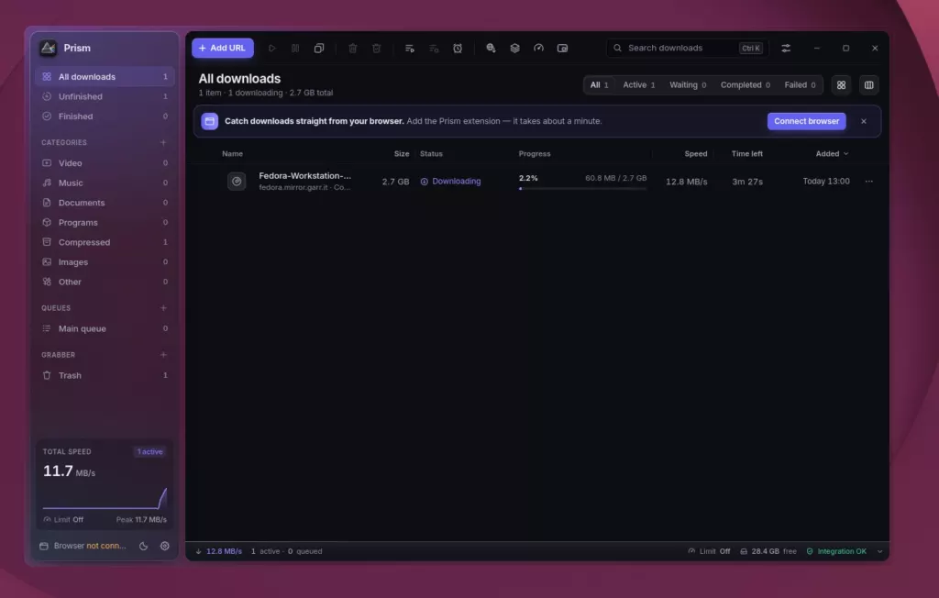Viewport: 939px width, 598px height.
Task: Click the globe site grabber icon
Action: pos(492,48)
